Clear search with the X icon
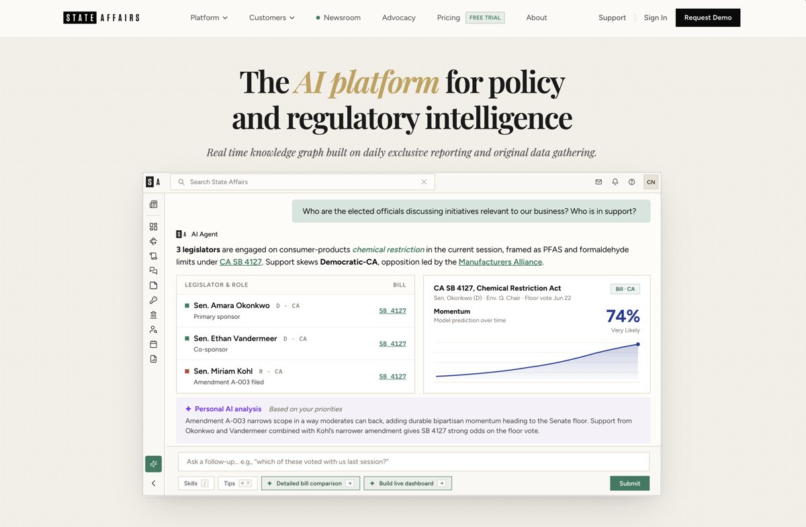The height and width of the screenshot is (527, 806). pyautogui.click(x=424, y=182)
